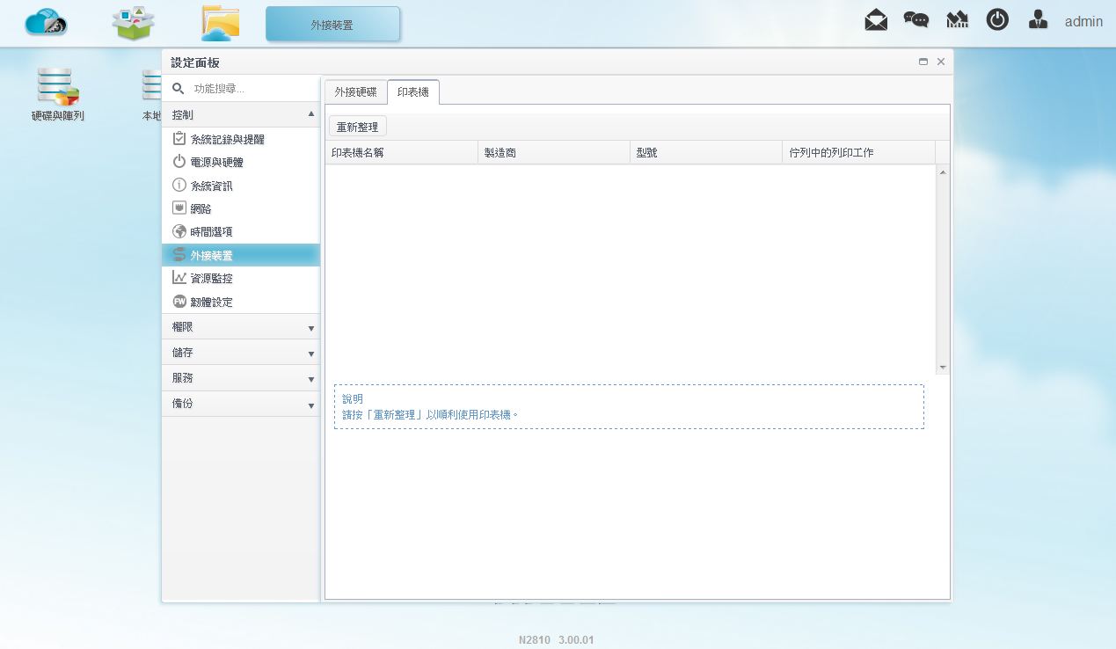Click the 韌體設定 FW icon
Screen dimensions: 1116x649
point(179,302)
